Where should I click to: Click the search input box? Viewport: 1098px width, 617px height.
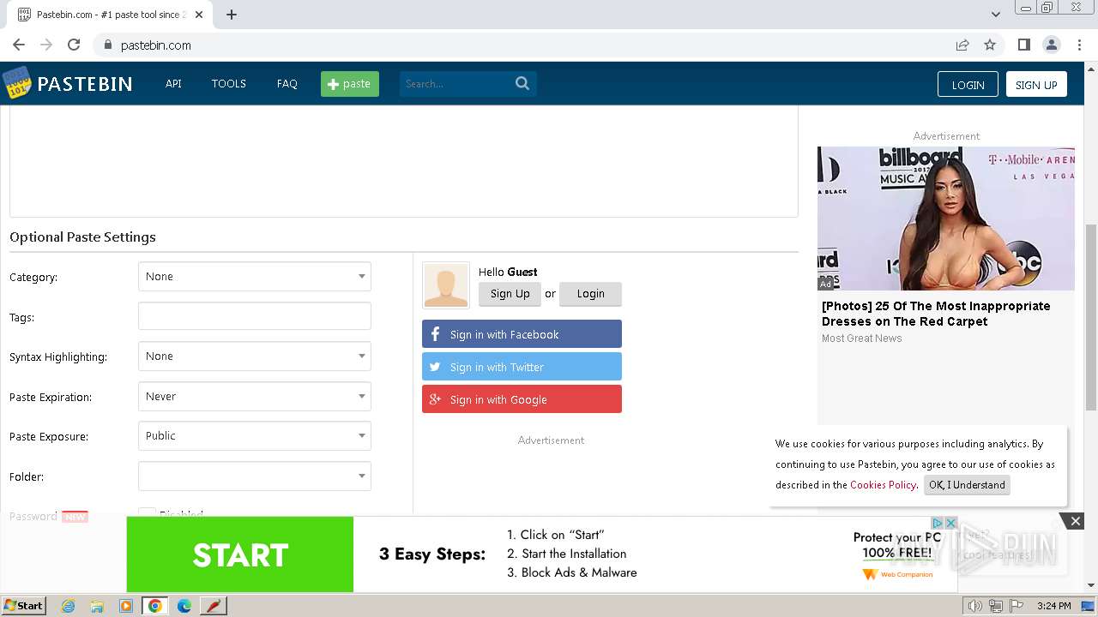(456, 84)
